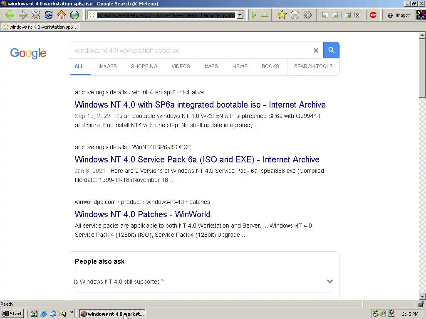The width and height of the screenshot is (426, 319).
Task: Stop loading with the X toolbar icon
Action: [36, 15]
